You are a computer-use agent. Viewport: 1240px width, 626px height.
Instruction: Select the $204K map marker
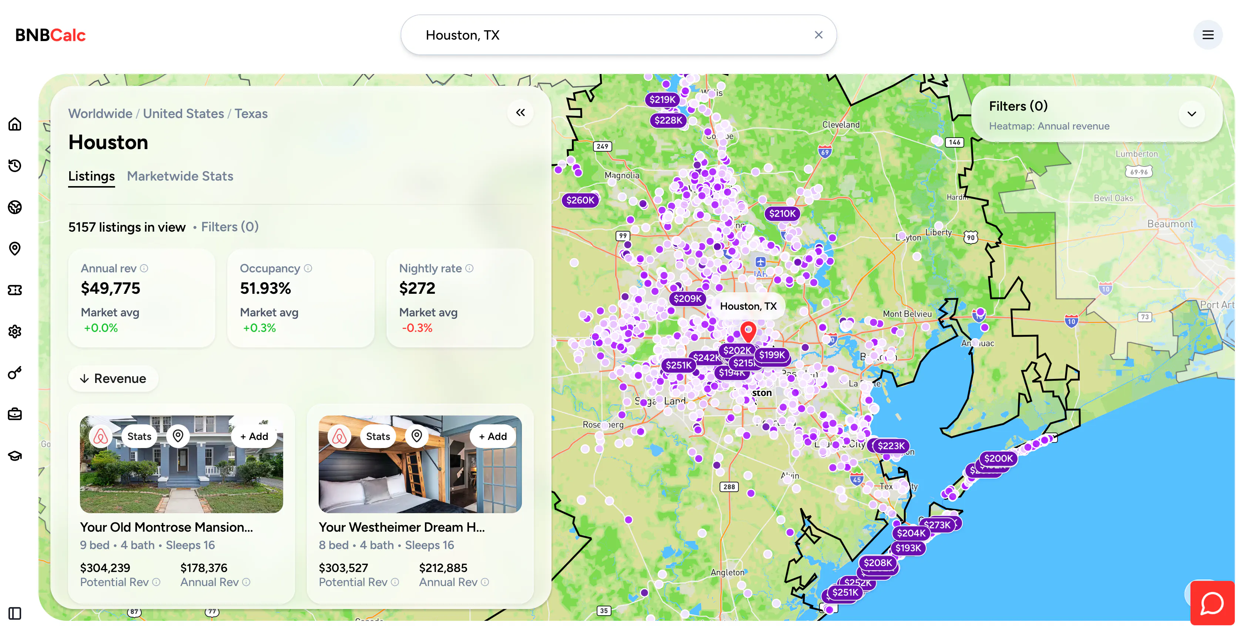pos(911,533)
